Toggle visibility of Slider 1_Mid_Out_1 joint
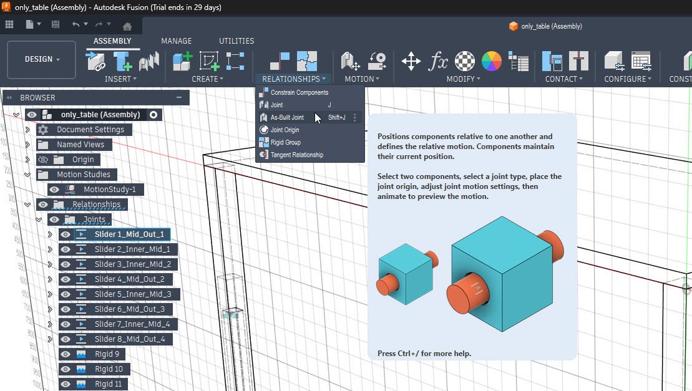The image size is (692, 391). [65, 234]
